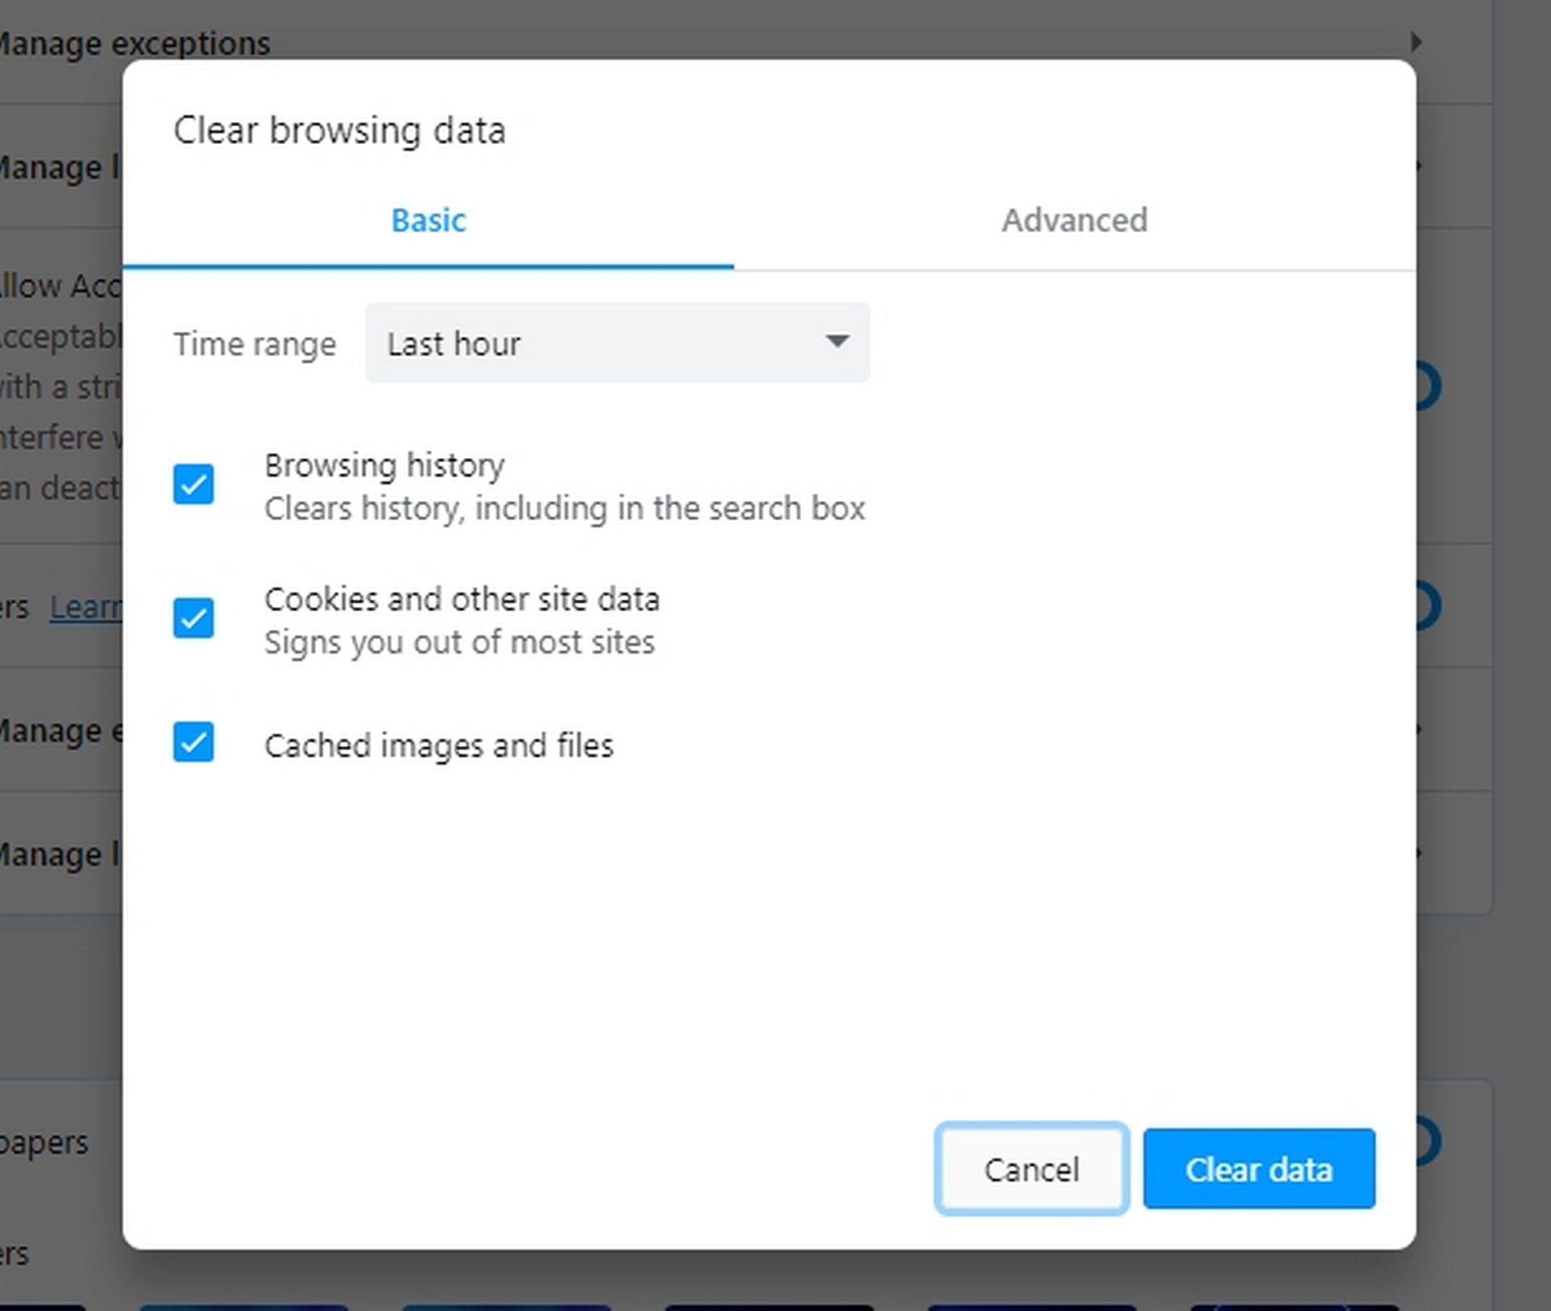Uncheck Cookies and other site data checkbox
This screenshot has width=1551, height=1311.
[x=193, y=618]
